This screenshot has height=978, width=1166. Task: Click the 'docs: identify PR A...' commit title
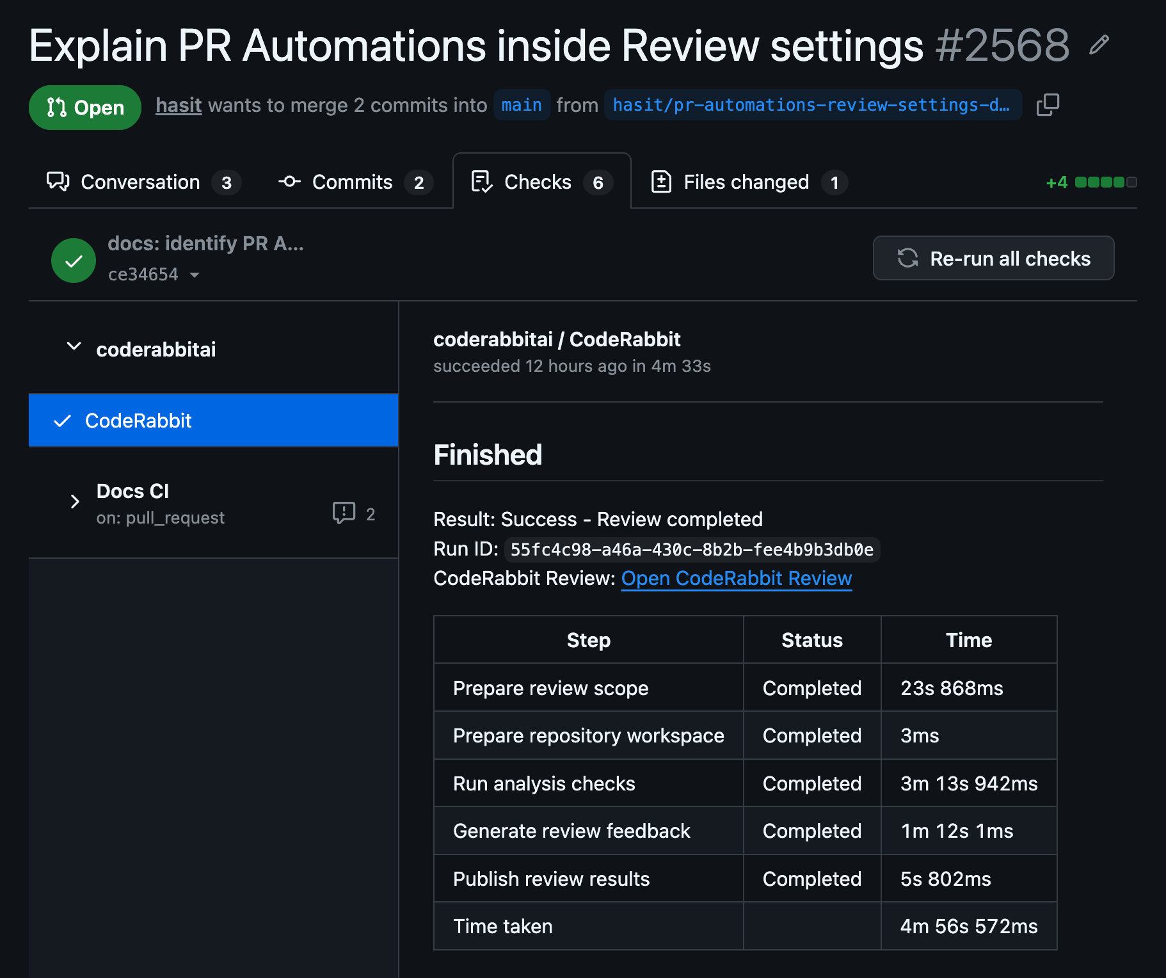pyautogui.click(x=205, y=243)
